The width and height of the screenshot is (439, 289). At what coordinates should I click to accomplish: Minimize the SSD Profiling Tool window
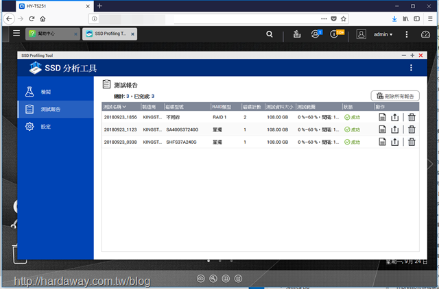404,55
